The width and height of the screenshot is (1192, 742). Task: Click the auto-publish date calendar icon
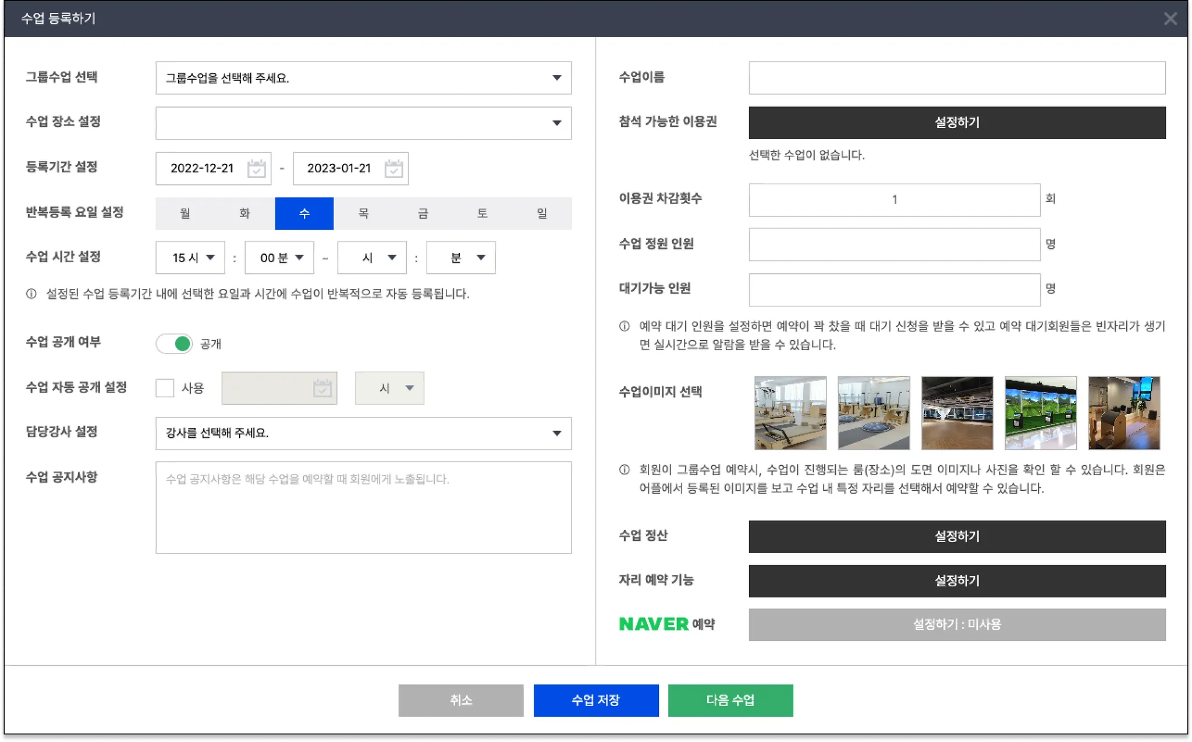[322, 388]
